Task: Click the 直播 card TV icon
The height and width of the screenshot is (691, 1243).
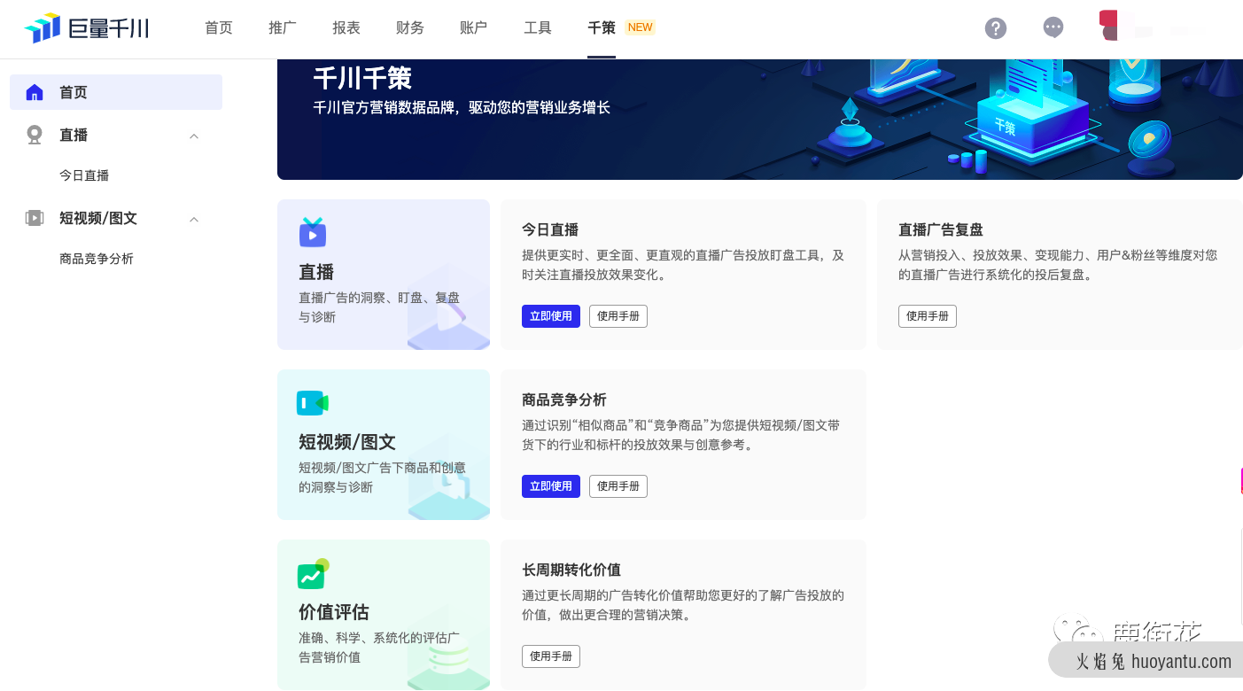Action: coord(313,232)
